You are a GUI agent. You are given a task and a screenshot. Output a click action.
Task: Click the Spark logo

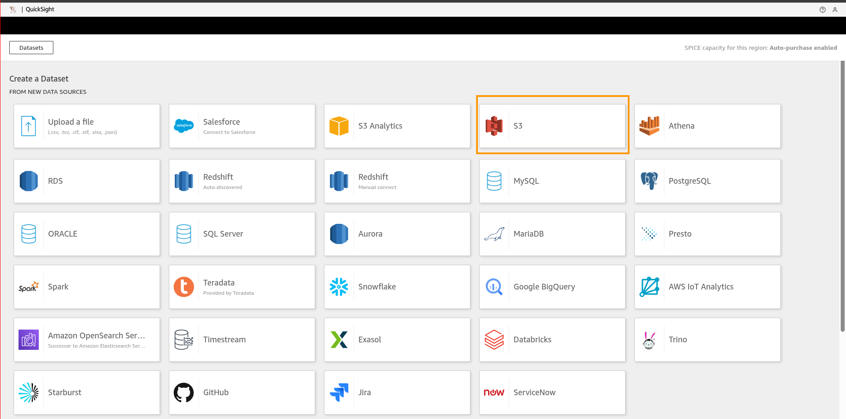tap(29, 287)
